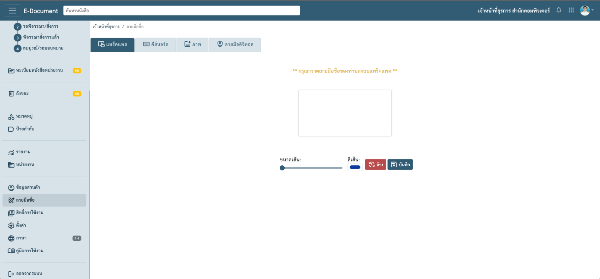Open the apps grid launcher

pos(571,10)
